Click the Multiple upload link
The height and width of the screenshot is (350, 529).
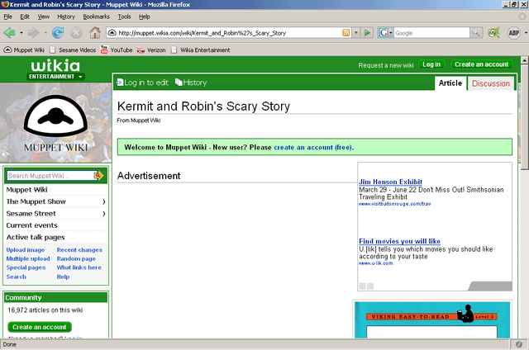28,258
